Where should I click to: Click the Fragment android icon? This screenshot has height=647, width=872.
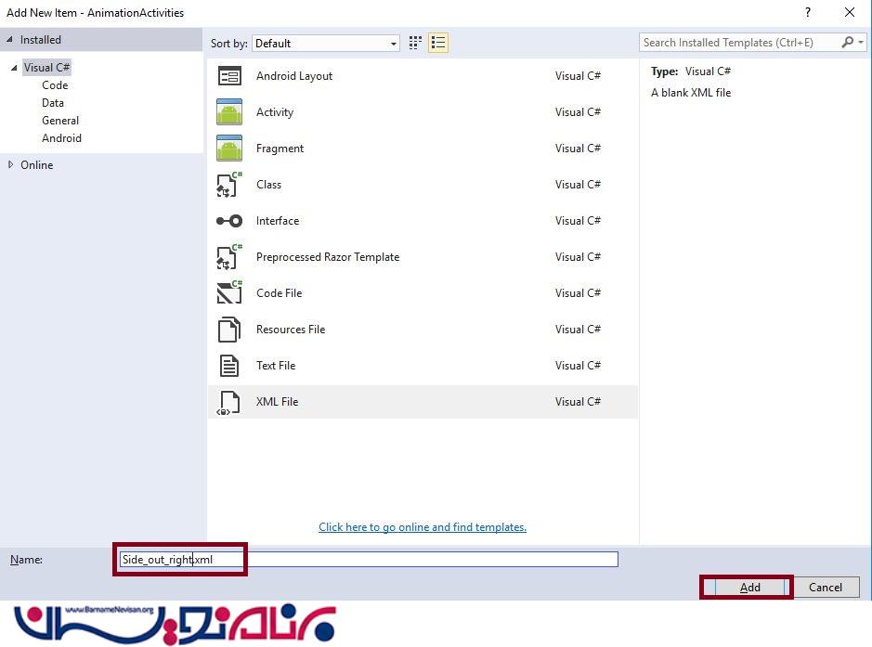pyautogui.click(x=229, y=148)
